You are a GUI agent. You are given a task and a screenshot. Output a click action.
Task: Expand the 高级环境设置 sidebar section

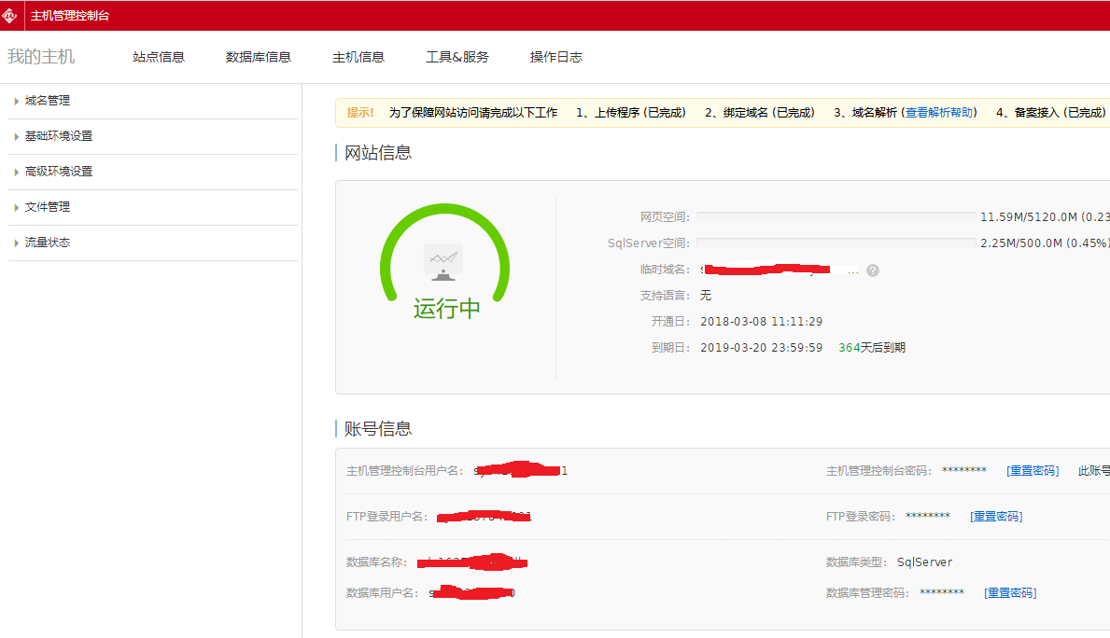[59, 172]
